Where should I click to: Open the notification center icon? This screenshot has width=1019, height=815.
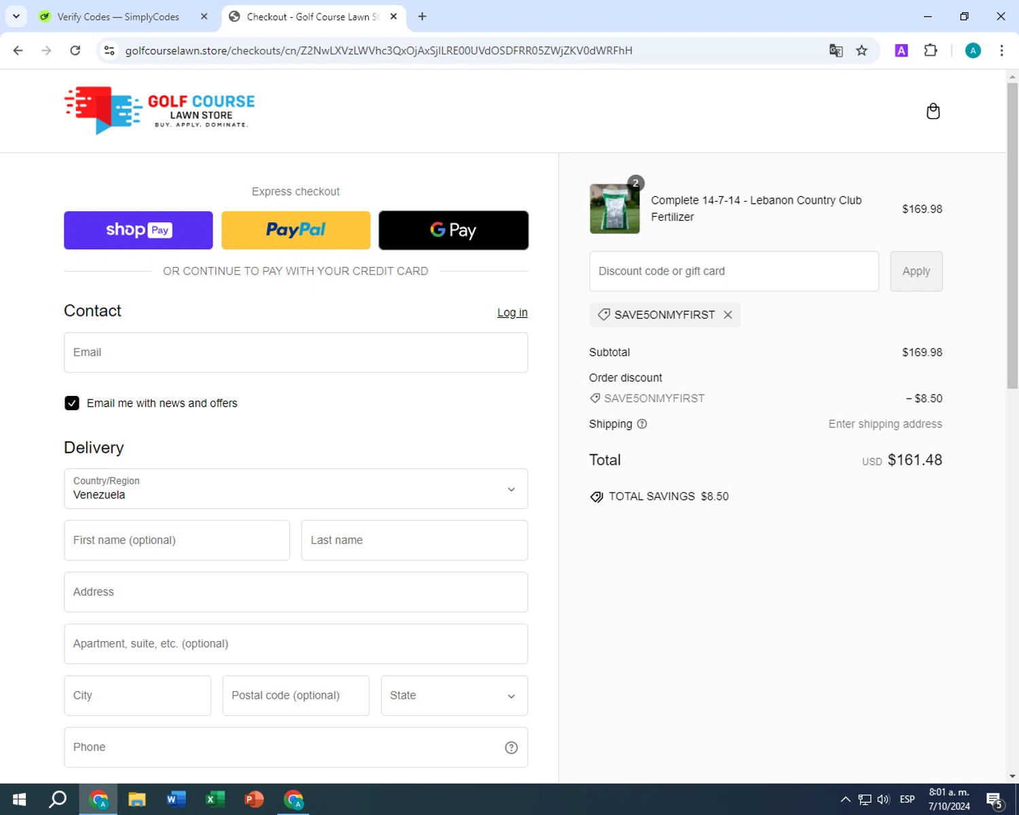[x=995, y=800]
